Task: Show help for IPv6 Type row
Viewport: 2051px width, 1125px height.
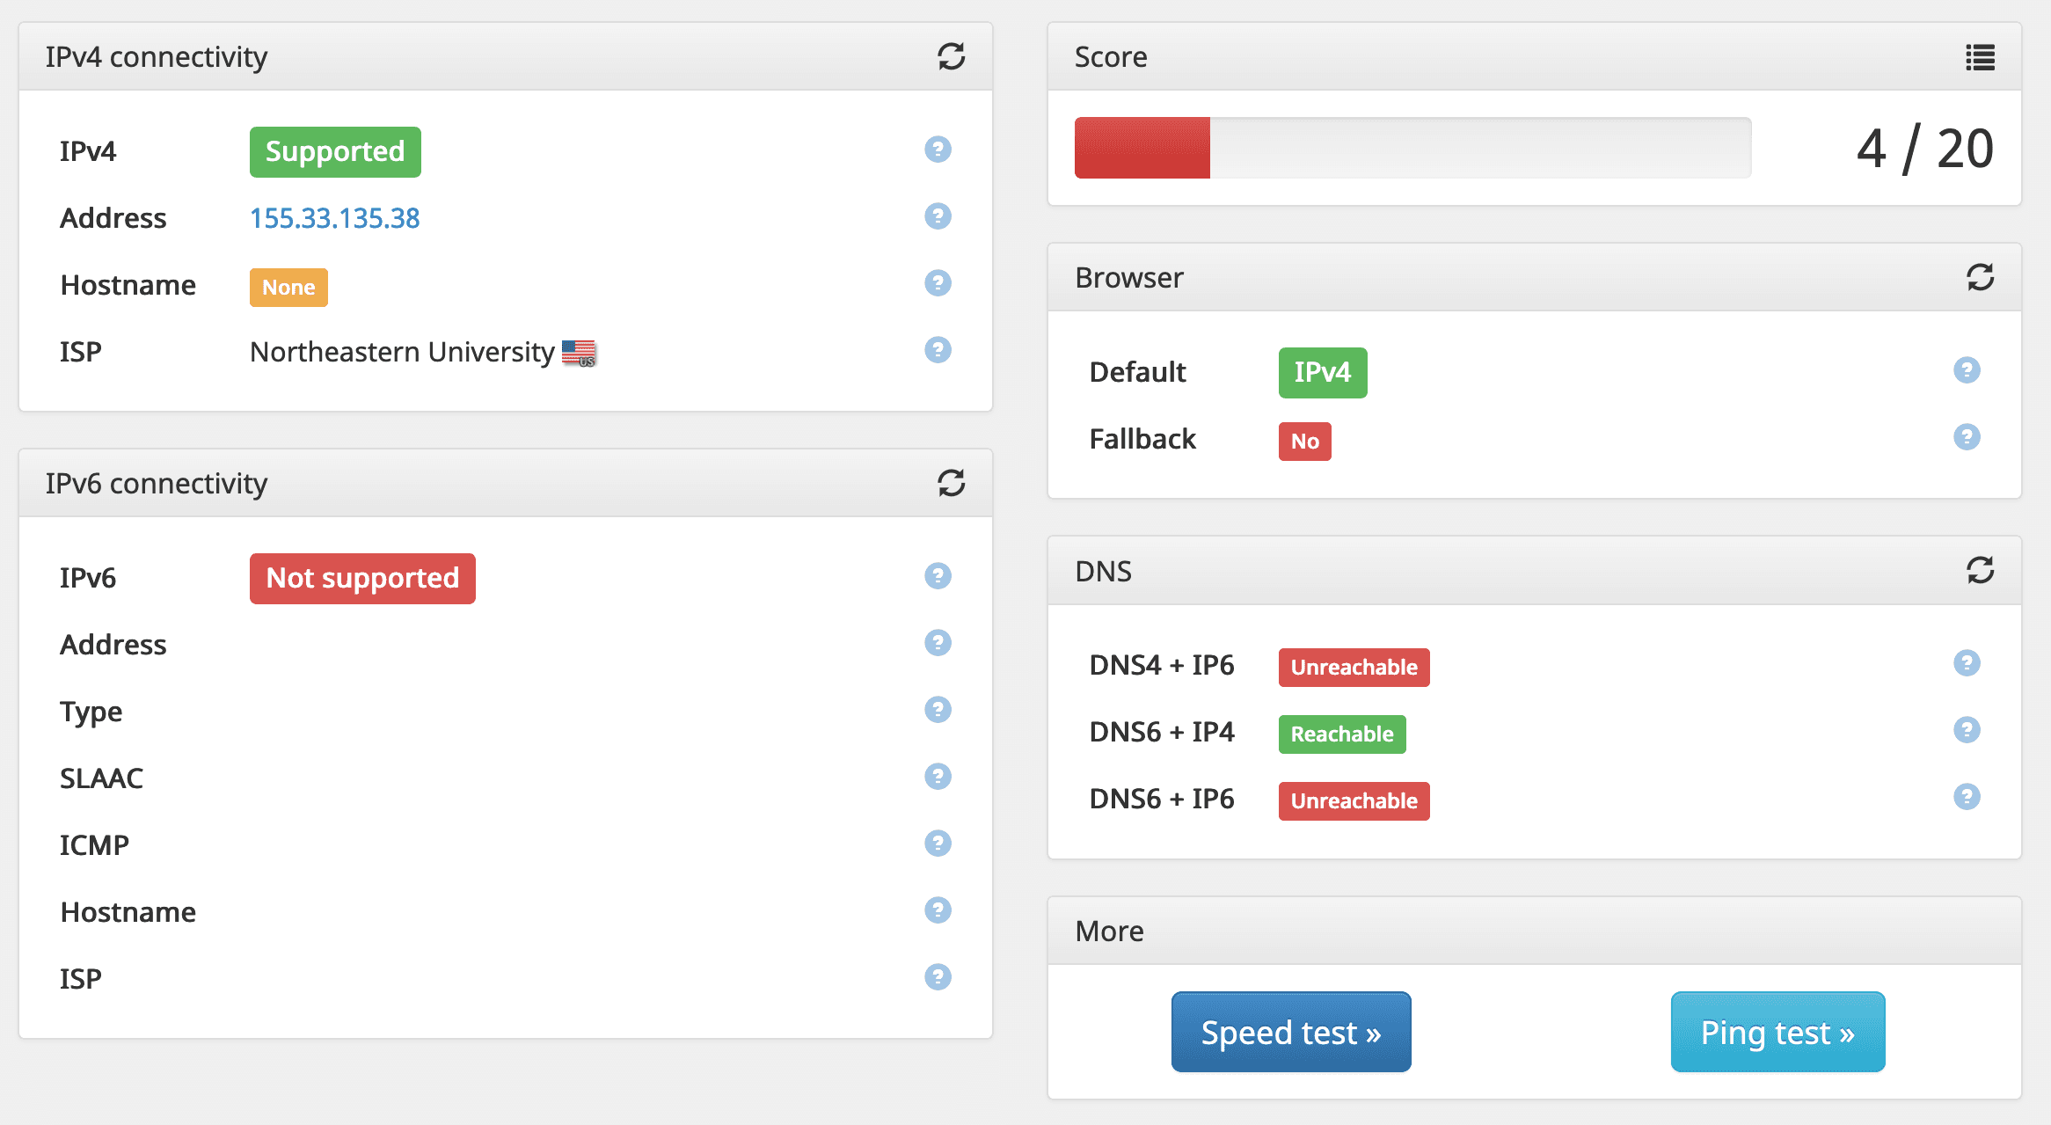Action: pyautogui.click(x=938, y=710)
